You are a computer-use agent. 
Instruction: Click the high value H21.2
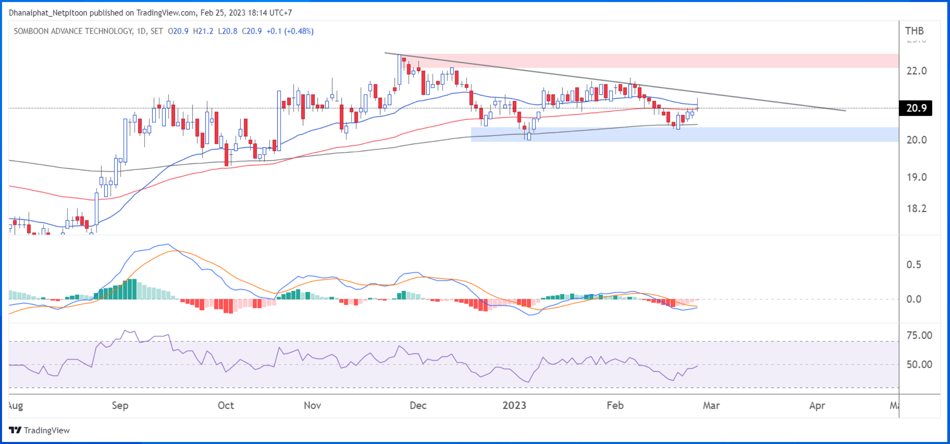click(x=203, y=31)
